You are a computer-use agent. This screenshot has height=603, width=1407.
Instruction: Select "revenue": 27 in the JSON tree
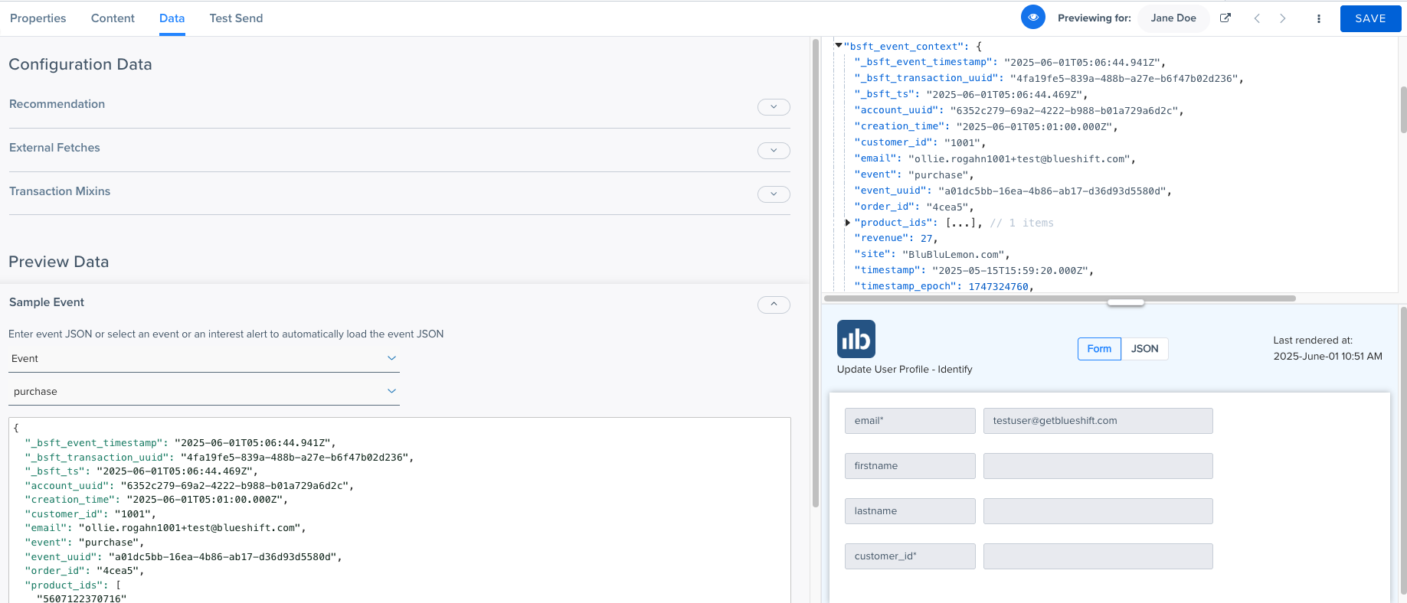coord(895,239)
